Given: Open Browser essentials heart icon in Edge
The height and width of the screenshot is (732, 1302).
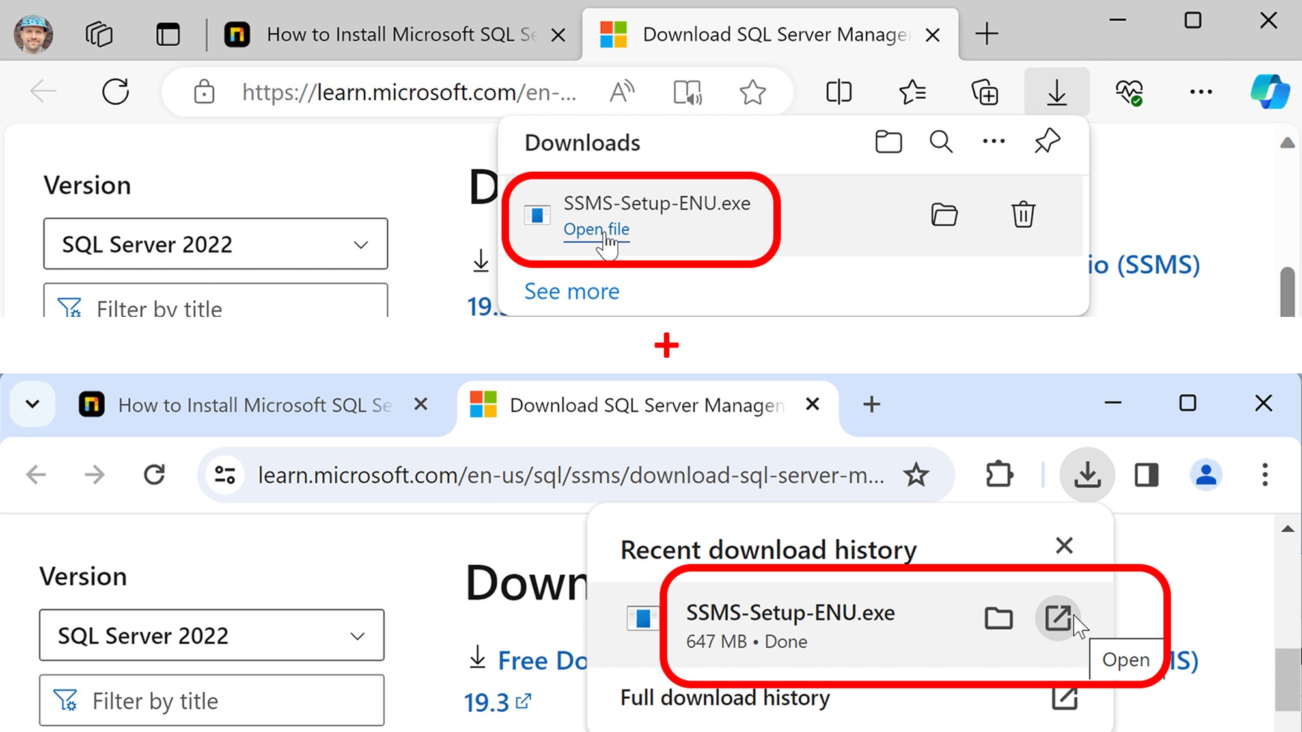Looking at the screenshot, I should click(1129, 92).
